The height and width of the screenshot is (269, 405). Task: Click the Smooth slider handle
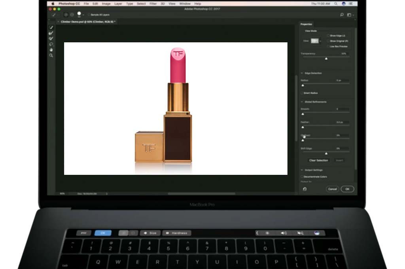point(303,114)
